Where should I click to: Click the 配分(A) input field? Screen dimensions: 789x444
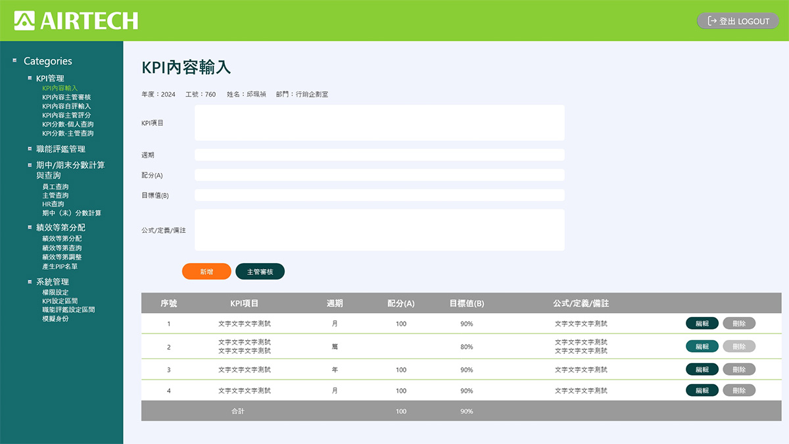[x=379, y=175]
